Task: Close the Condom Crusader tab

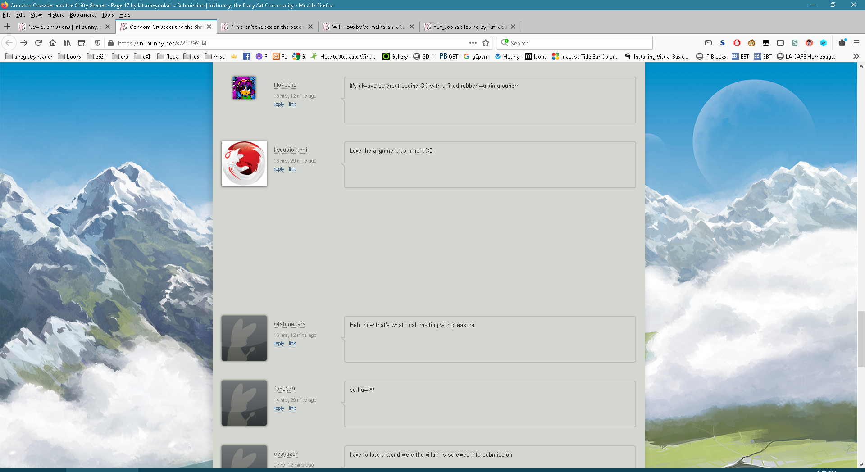Action: coord(209,27)
